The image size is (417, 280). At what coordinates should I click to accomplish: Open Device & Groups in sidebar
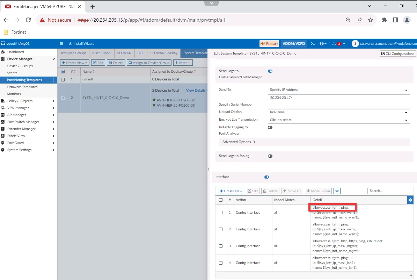click(20, 66)
